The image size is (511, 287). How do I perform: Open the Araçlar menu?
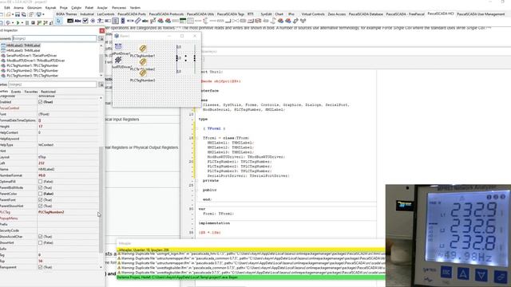[x=102, y=7]
